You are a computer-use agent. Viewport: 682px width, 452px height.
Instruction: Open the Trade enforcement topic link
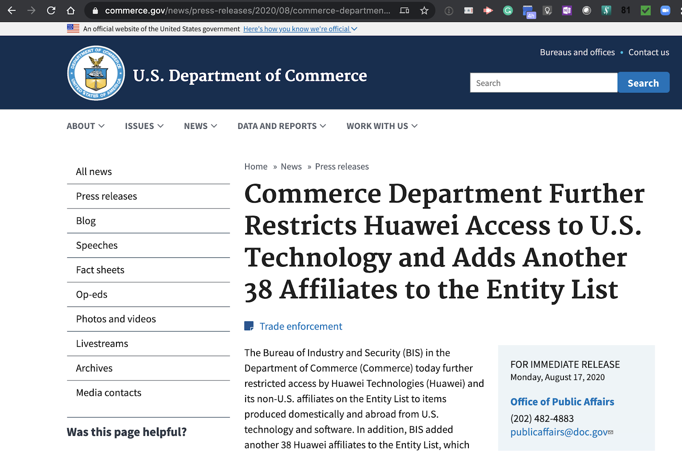(301, 326)
